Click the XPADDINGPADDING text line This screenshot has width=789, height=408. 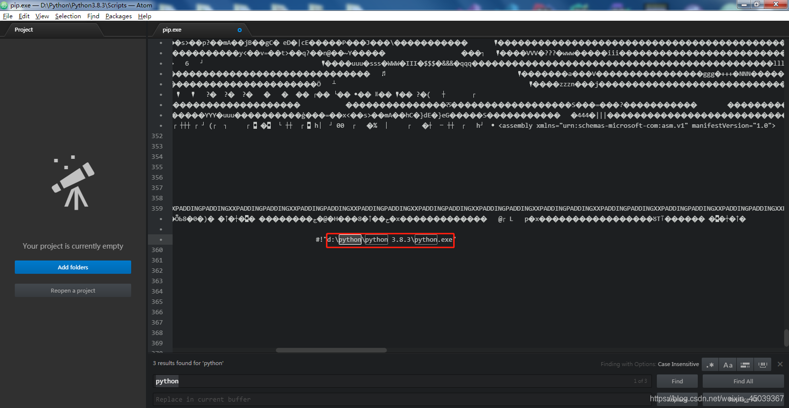[x=478, y=209]
